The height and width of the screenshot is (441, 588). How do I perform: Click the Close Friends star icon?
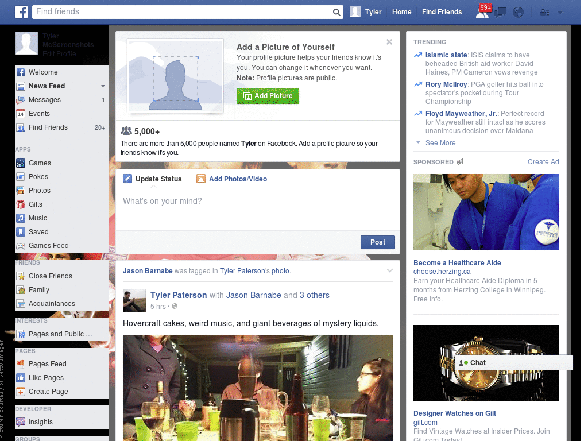21,276
